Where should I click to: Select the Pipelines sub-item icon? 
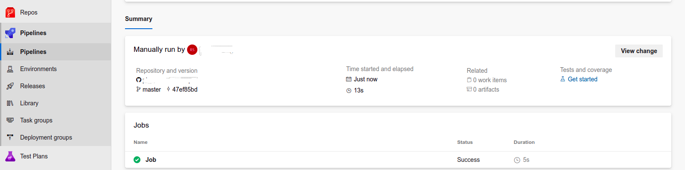(x=10, y=52)
